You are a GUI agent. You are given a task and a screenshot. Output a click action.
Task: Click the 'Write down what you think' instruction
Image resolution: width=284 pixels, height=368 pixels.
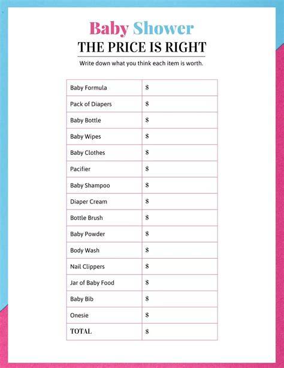[141, 64]
